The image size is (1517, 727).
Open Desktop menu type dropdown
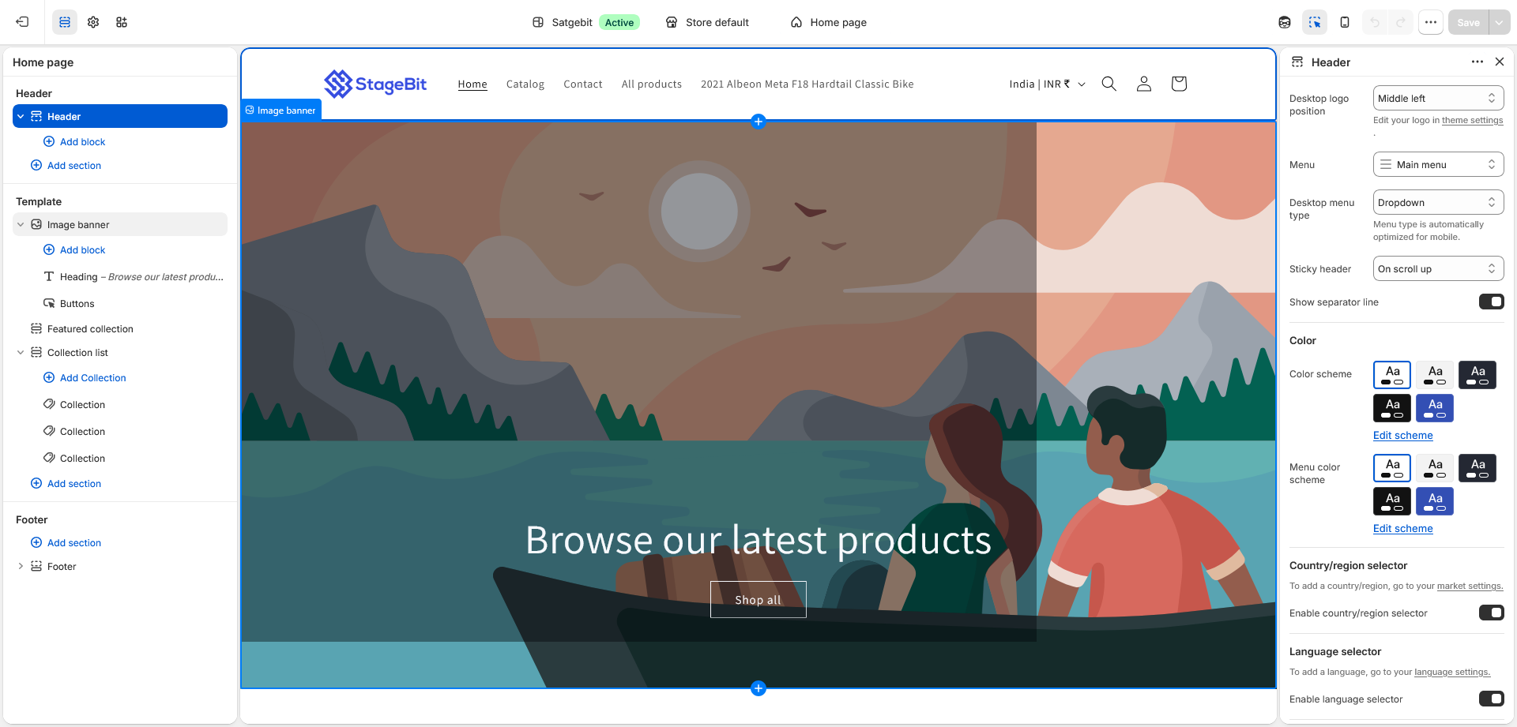point(1438,203)
